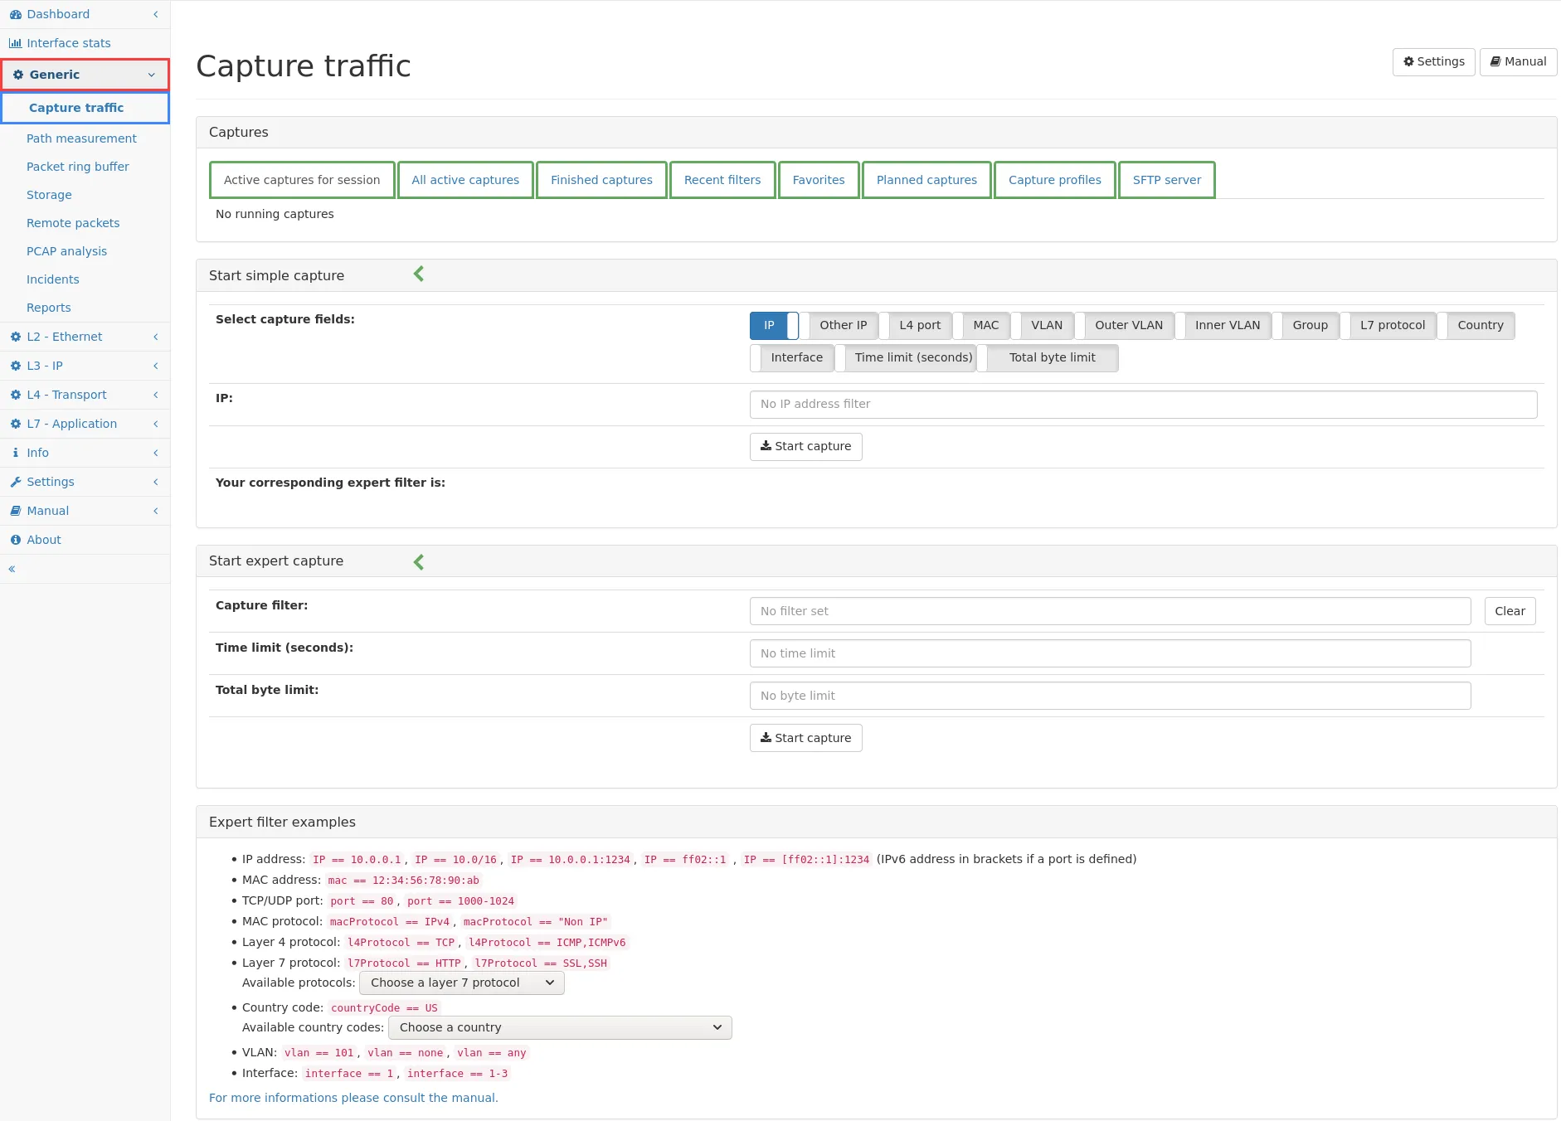Click green arrow beside Start simple capture
The image size is (1561, 1121).
pyautogui.click(x=419, y=274)
